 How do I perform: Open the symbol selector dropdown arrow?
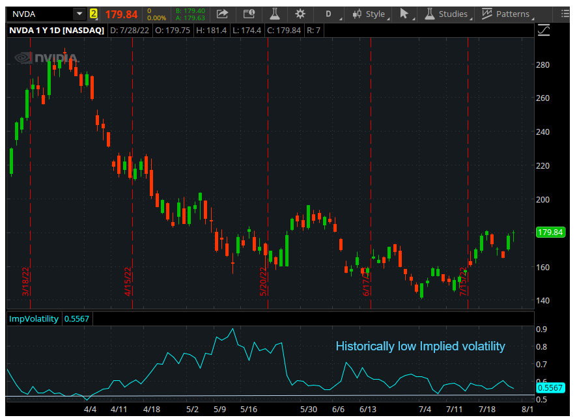[79, 14]
